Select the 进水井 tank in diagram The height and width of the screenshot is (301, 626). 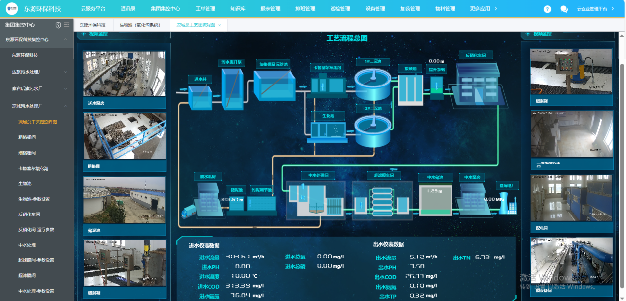201,96
